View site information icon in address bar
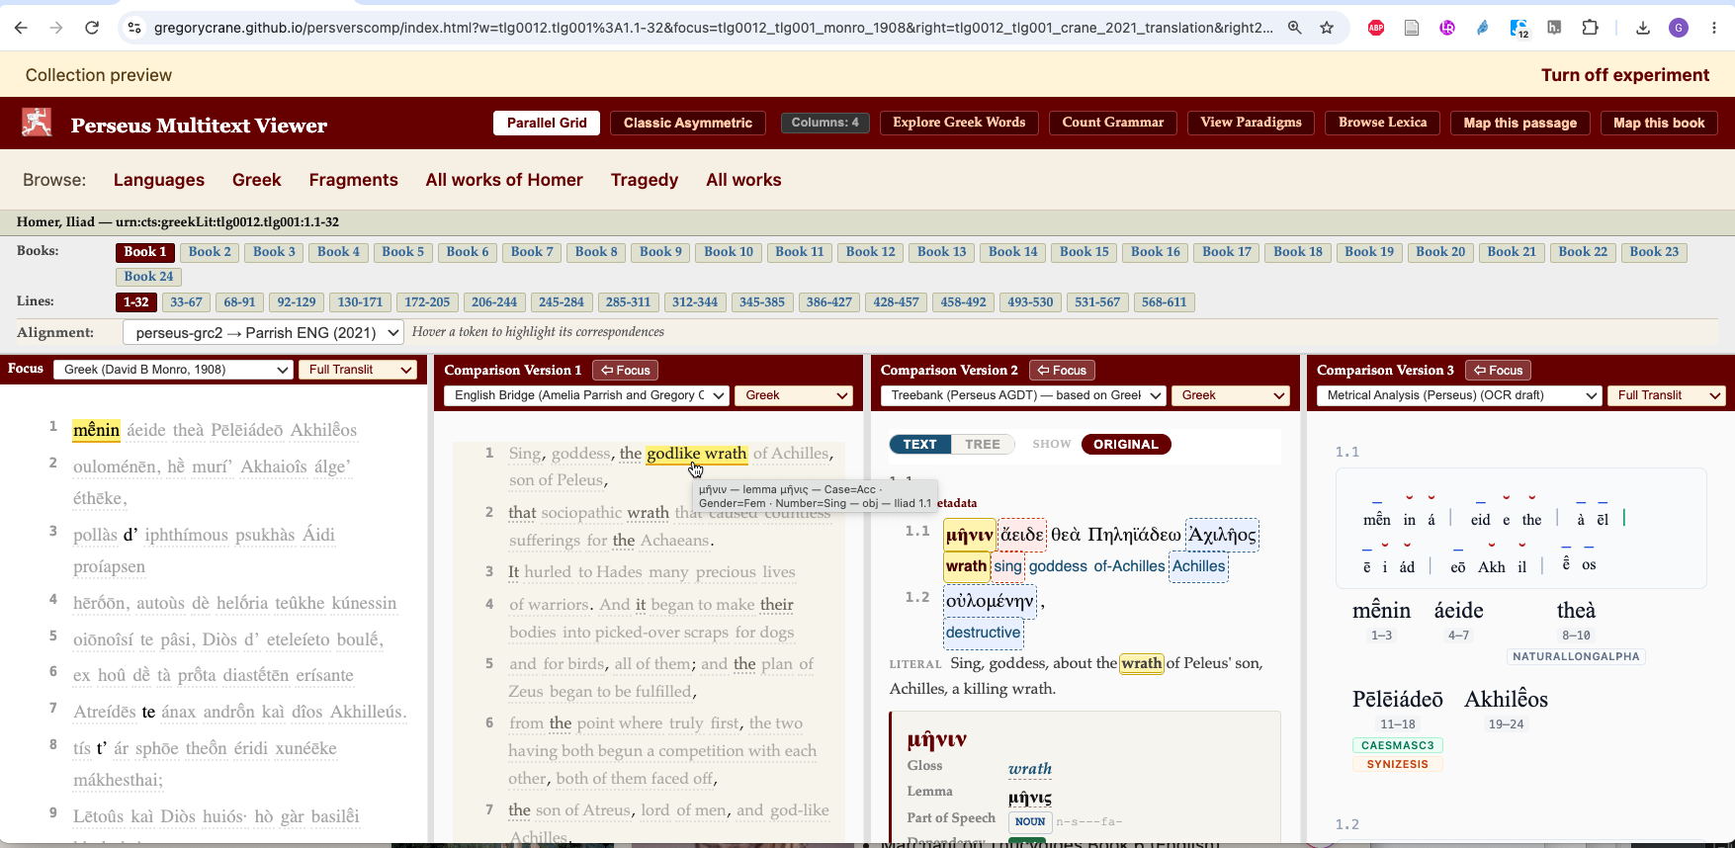Viewport: 1735px width, 848px height. point(134,28)
